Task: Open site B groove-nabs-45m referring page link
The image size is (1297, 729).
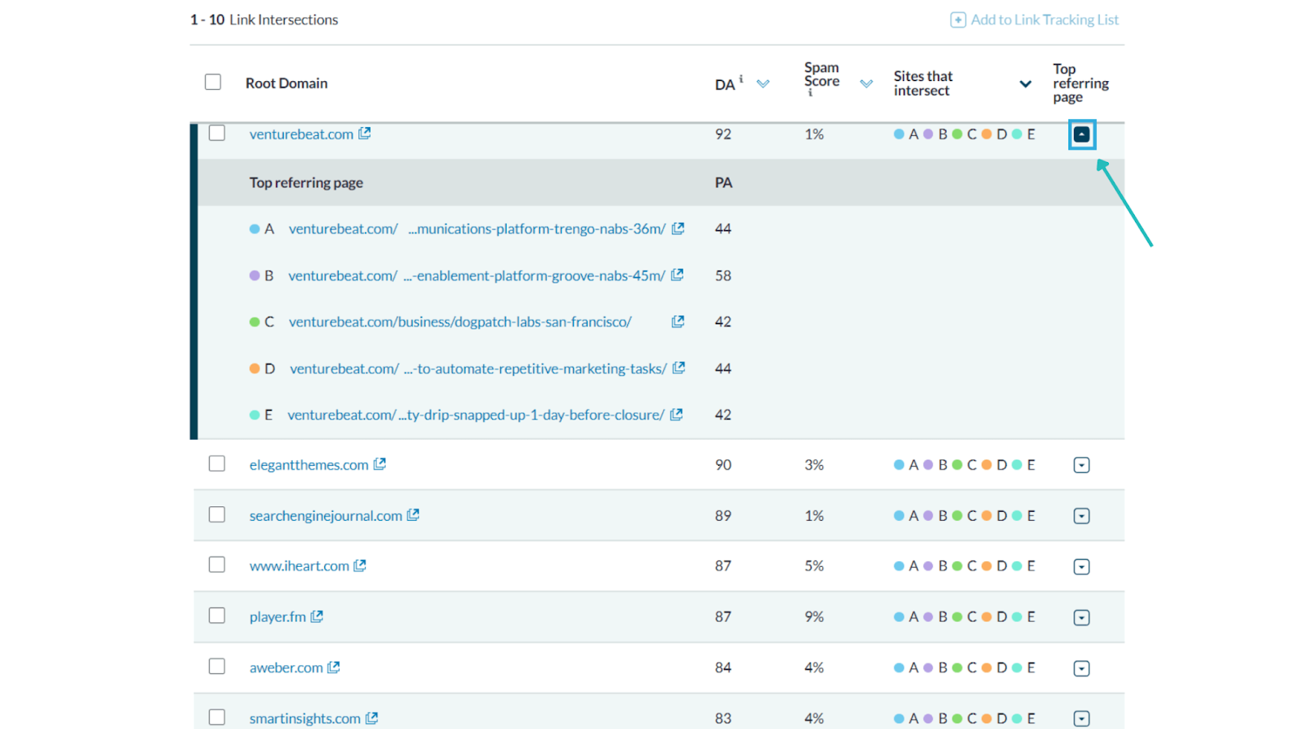Action: 477,276
